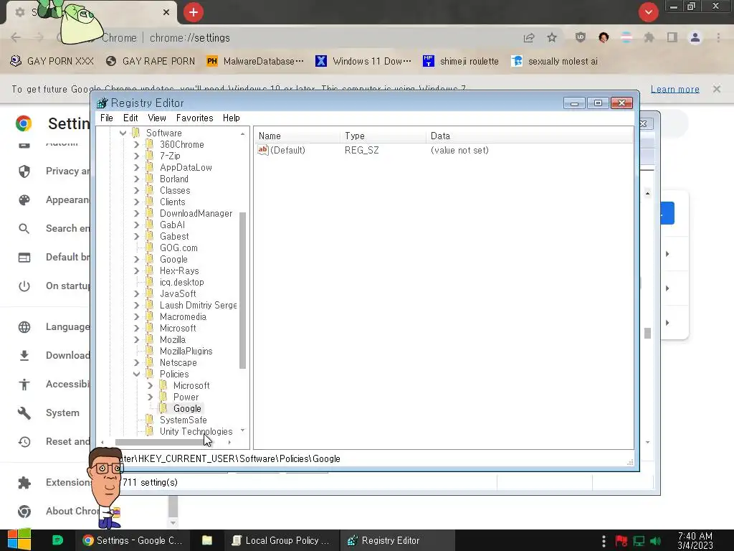Expand the 360Chrome registry key
The height and width of the screenshot is (551, 734).
(x=136, y=144)
